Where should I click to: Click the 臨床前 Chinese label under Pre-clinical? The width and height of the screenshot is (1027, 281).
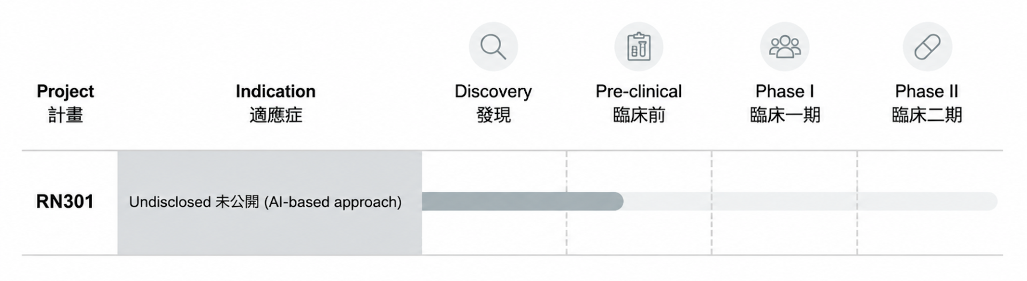639,115
